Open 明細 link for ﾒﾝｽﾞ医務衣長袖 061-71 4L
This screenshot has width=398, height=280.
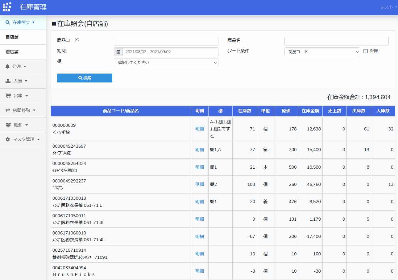click(200, 237)
